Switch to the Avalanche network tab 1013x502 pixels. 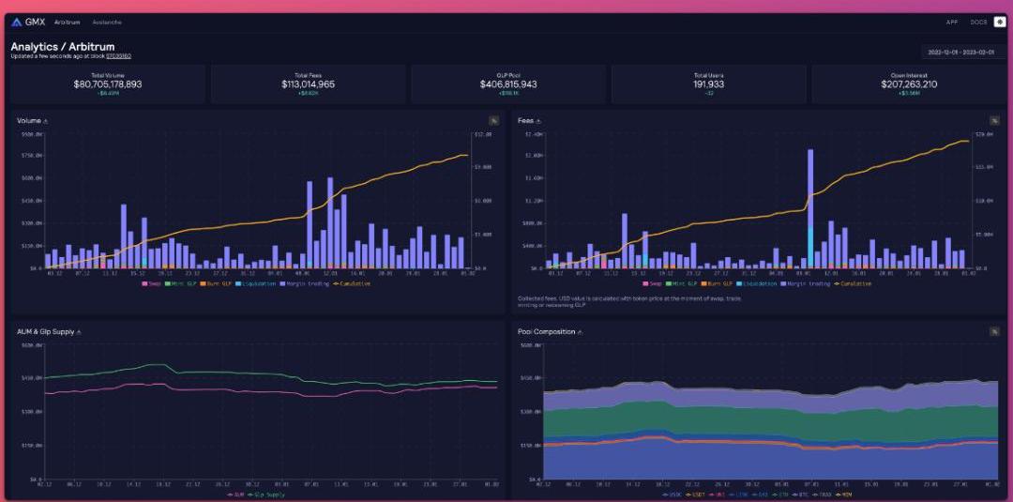pyautogui.click(x=107, y=22)
